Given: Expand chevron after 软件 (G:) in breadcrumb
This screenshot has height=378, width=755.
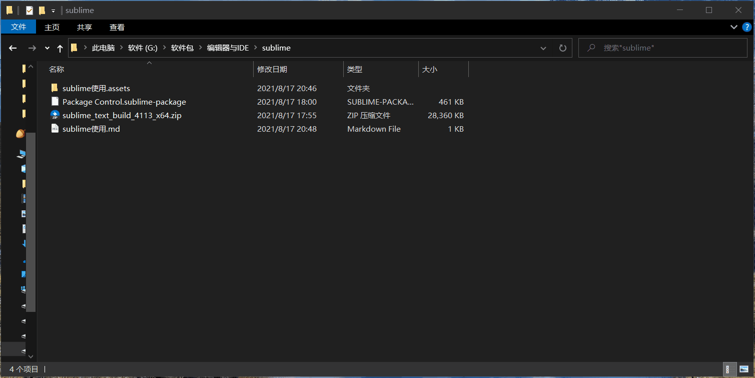Looking at the screenshot, I should tap(165, 48).
